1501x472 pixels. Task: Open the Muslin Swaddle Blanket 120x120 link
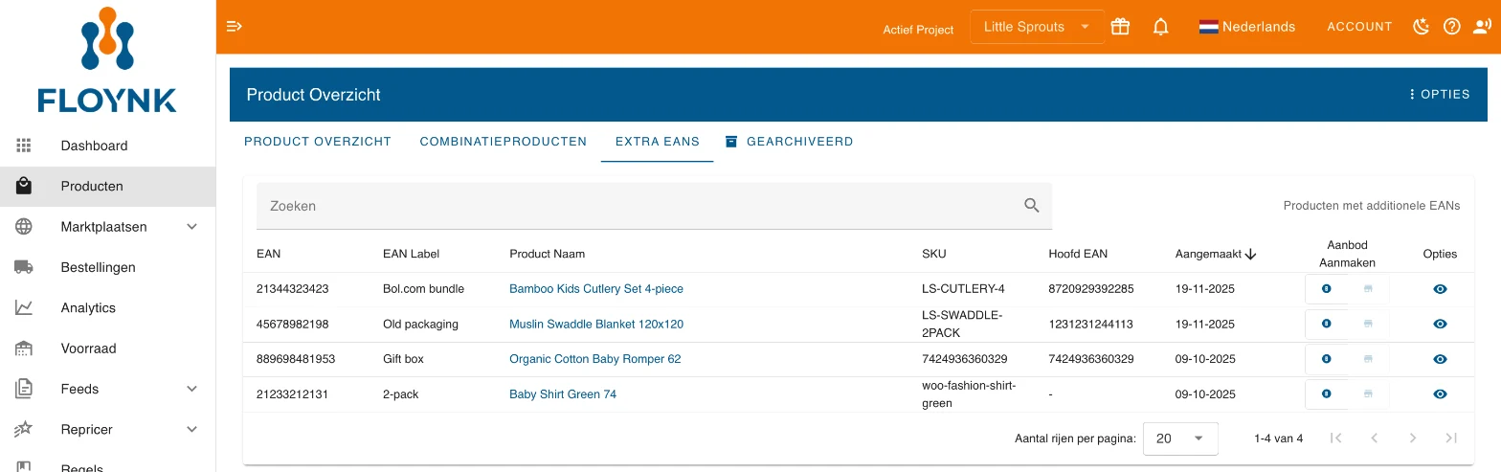(596, 324)
